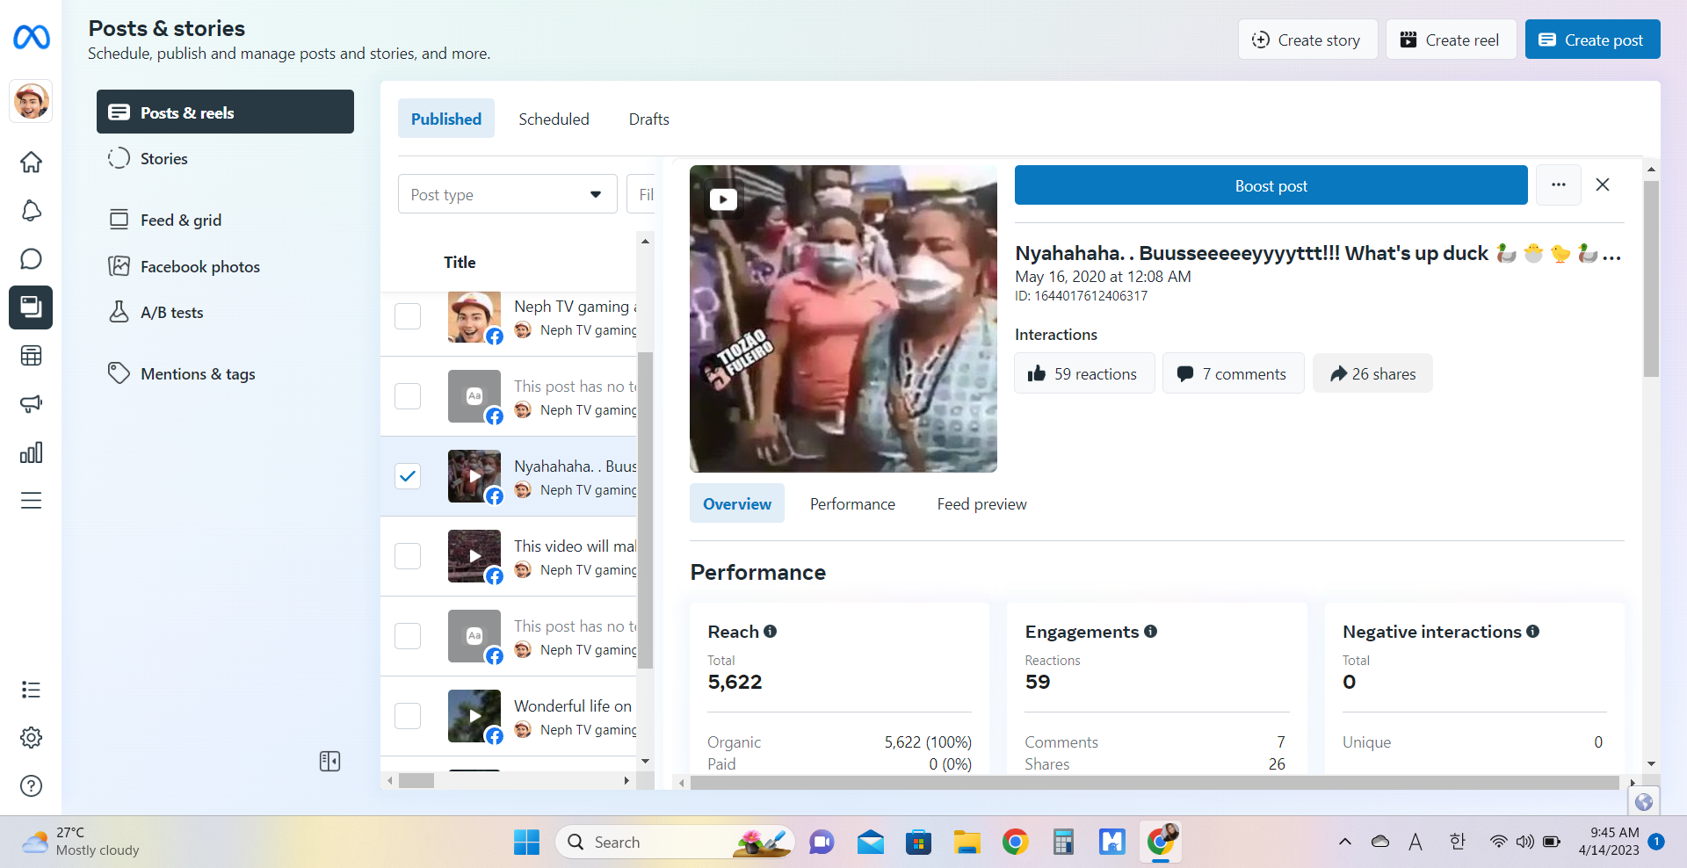Collapse the navigation panel icon
This screenshot has height=868, width=1687.
tap(329, 762)
